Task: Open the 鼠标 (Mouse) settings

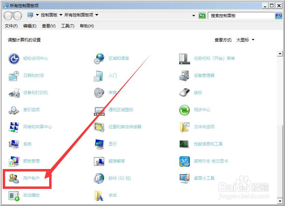Action: [x=197, y=93]
